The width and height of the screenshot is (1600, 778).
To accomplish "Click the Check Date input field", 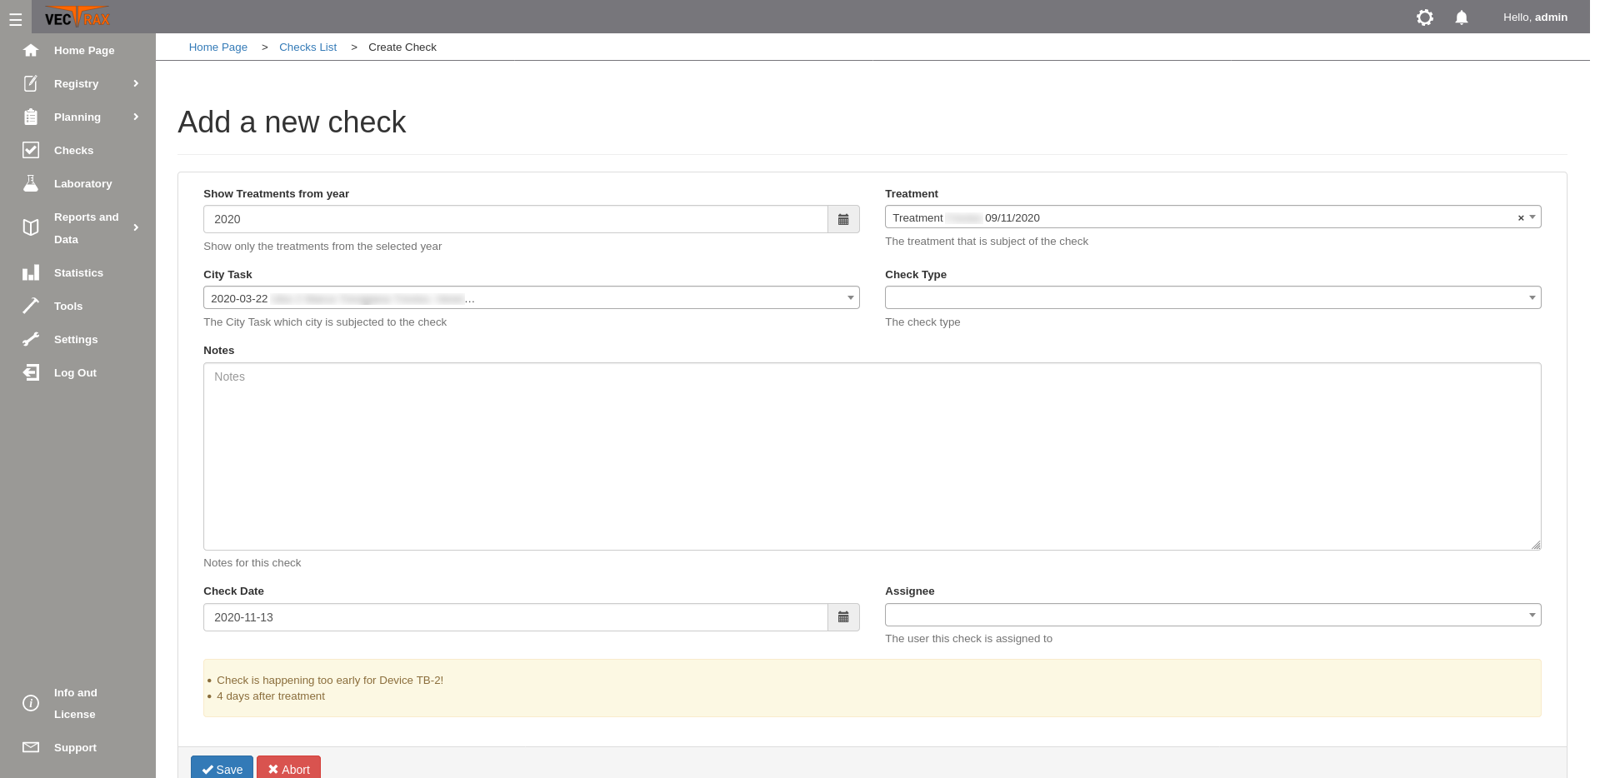I will coord(516,617).
